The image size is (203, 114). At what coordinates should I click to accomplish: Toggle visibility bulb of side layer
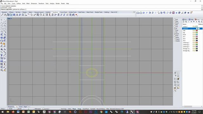click(x=193, y=30)
